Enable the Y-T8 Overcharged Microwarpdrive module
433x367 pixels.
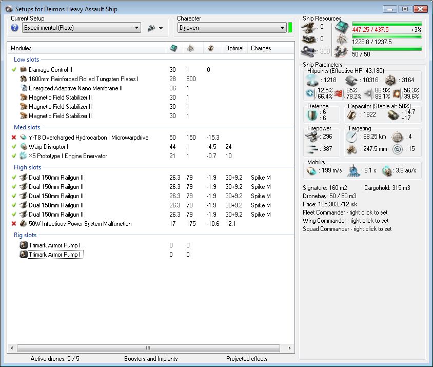click(x=14, y=138)
